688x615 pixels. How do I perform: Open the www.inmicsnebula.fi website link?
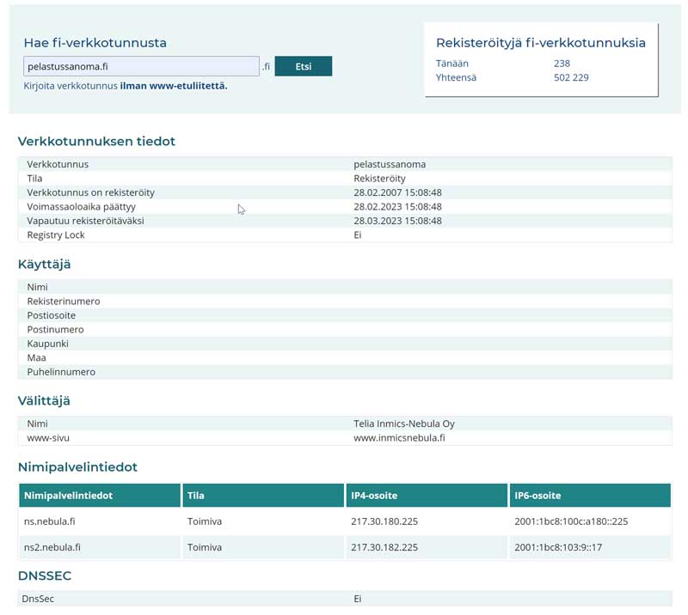[399, 438]
